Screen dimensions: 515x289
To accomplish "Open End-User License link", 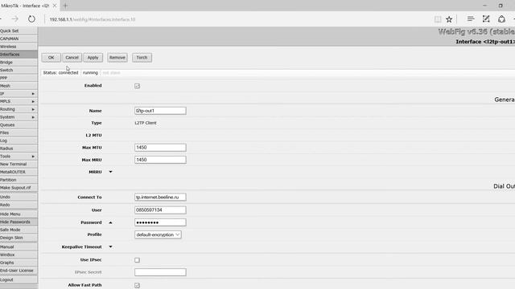I will click(19, 271).
